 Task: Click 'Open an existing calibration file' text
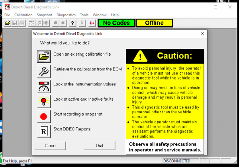tap(82, 54)
